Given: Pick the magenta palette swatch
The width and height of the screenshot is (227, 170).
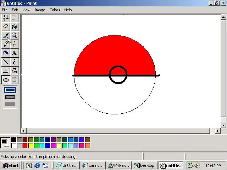Looking at the screenshot, I should pyautogui.click(x=53, y=146).
